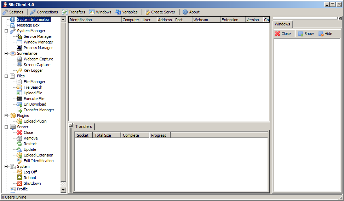344x201 pixels.
Task: Click the Process Manager icon
Action: tap(19, 48)
